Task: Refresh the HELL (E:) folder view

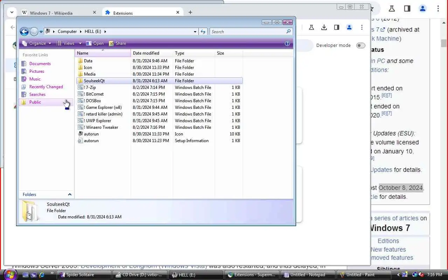Action: point(203,31)
